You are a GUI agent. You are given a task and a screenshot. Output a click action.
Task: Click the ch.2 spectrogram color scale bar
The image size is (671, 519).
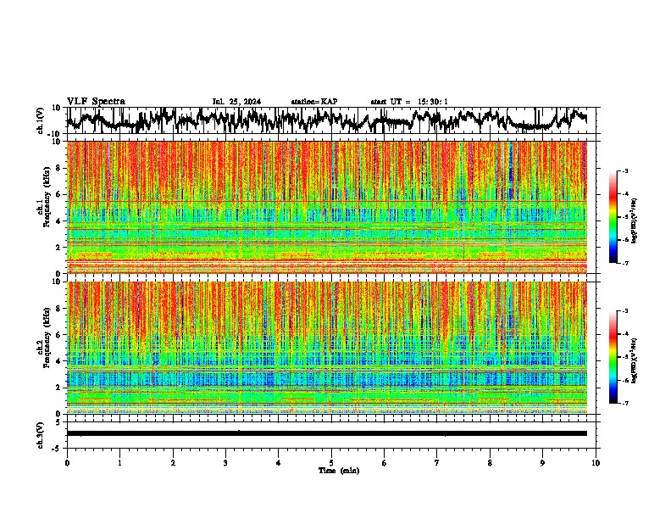click(613, 357)
